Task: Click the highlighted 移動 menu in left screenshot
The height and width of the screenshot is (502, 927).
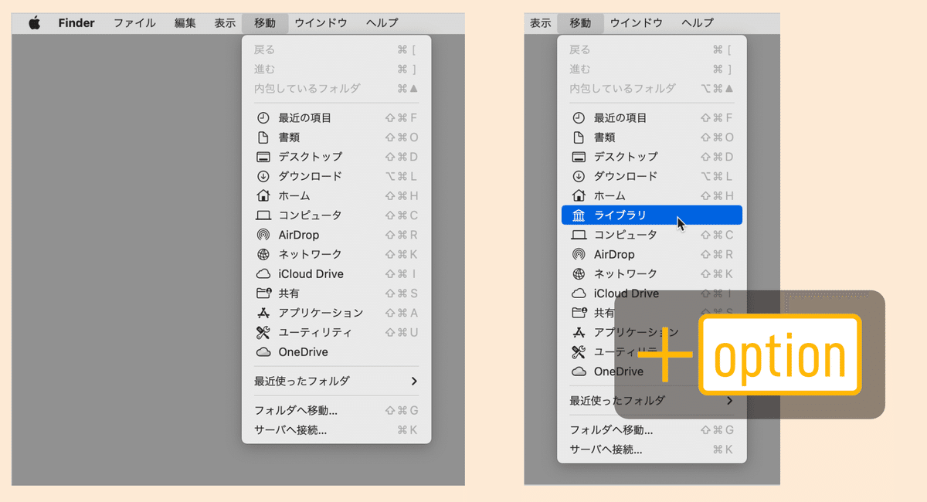Action: point(265,23)
